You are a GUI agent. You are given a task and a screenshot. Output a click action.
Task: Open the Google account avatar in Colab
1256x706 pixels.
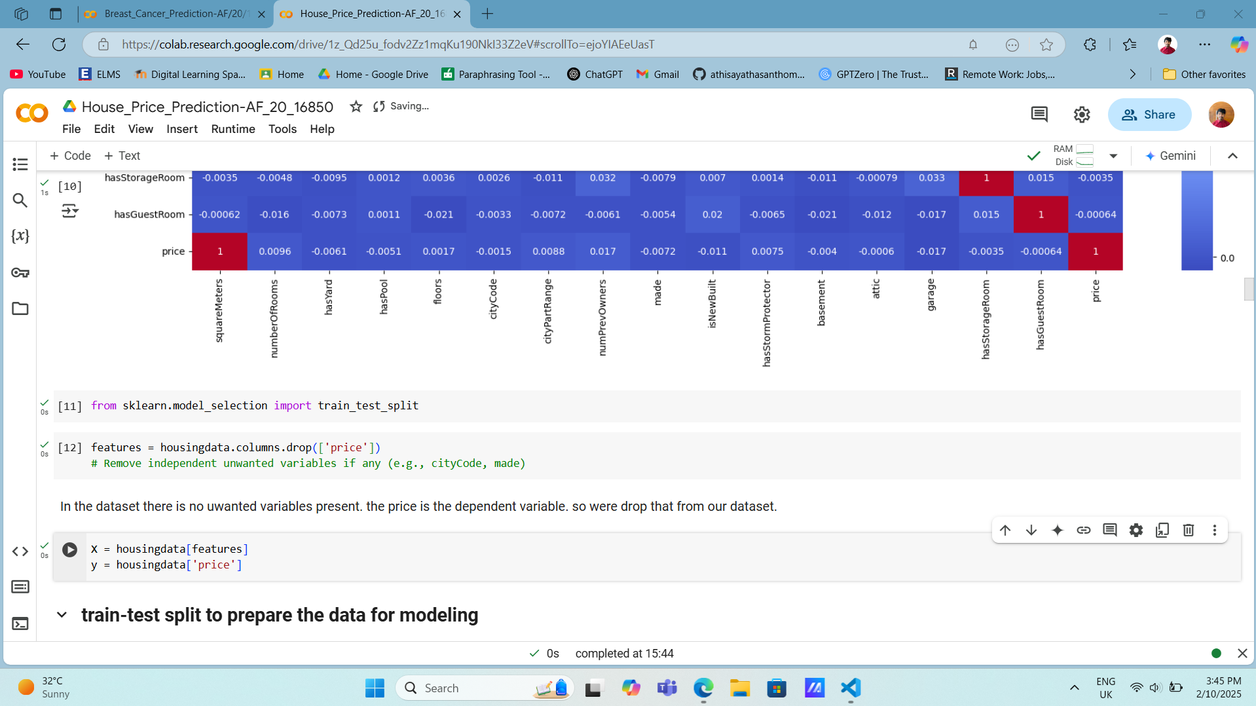point(1221,115)
